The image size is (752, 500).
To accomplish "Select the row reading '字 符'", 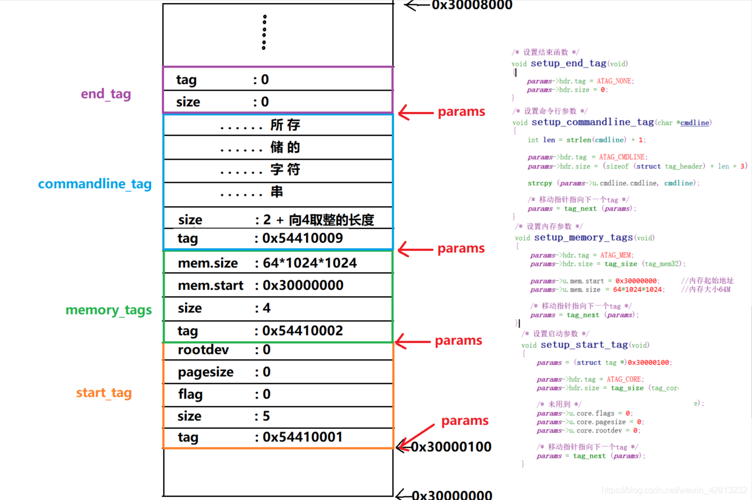I will point(278,170).
